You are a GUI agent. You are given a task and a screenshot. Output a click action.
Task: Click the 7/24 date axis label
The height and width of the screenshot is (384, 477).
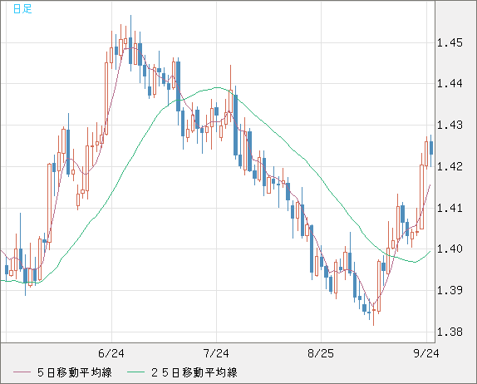tap(216, 353)
